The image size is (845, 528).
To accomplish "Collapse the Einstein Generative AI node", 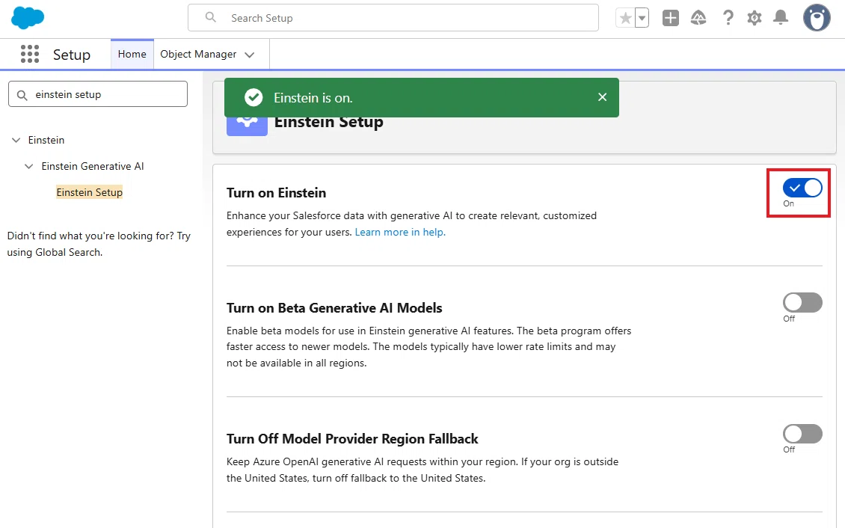I will click(29, 167).
